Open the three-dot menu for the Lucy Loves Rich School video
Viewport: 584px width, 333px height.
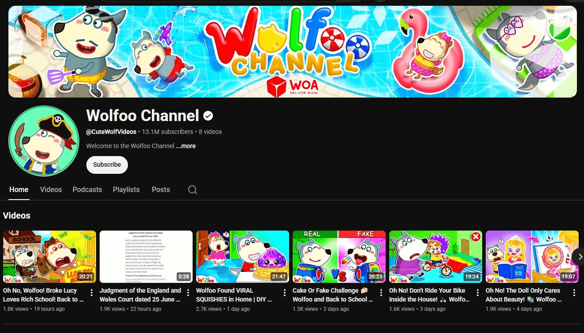[92, 293]
